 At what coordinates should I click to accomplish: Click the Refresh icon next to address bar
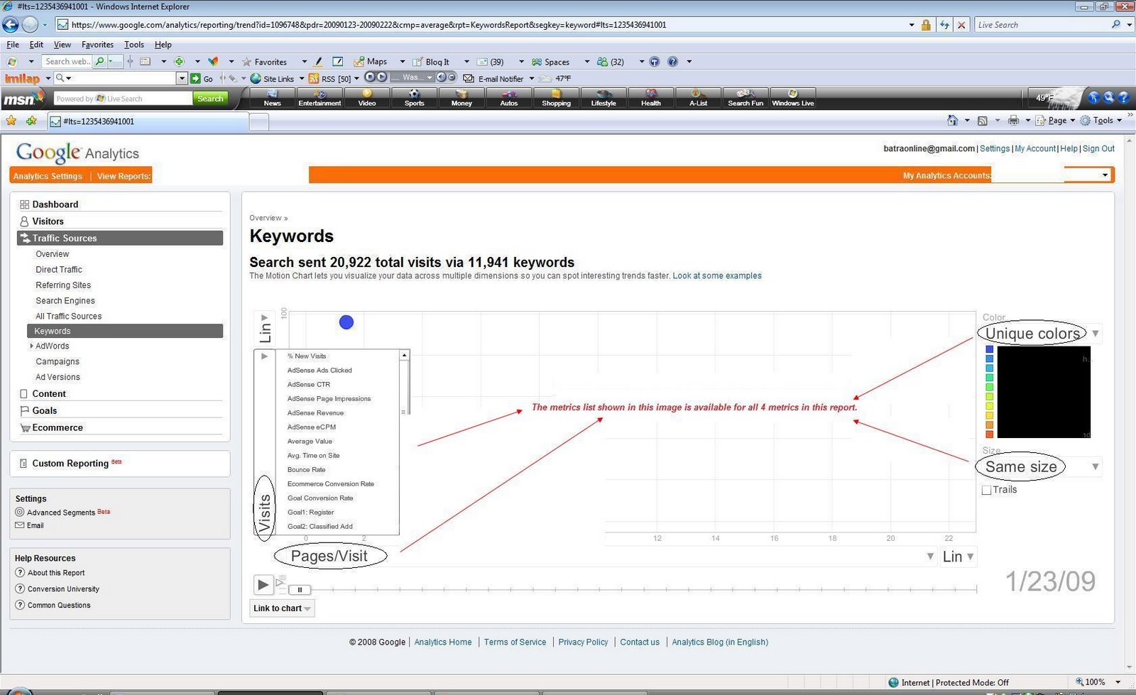pos(944,25)
